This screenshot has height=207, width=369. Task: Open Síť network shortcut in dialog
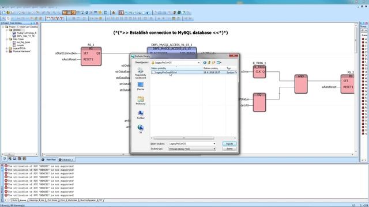141,129
